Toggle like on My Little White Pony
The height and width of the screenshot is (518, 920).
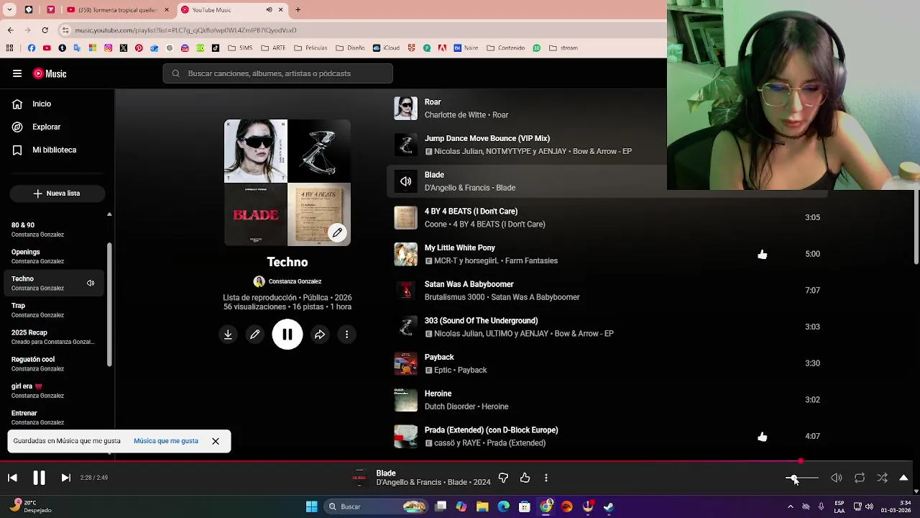pyautogui.click(x=763, y=254)
